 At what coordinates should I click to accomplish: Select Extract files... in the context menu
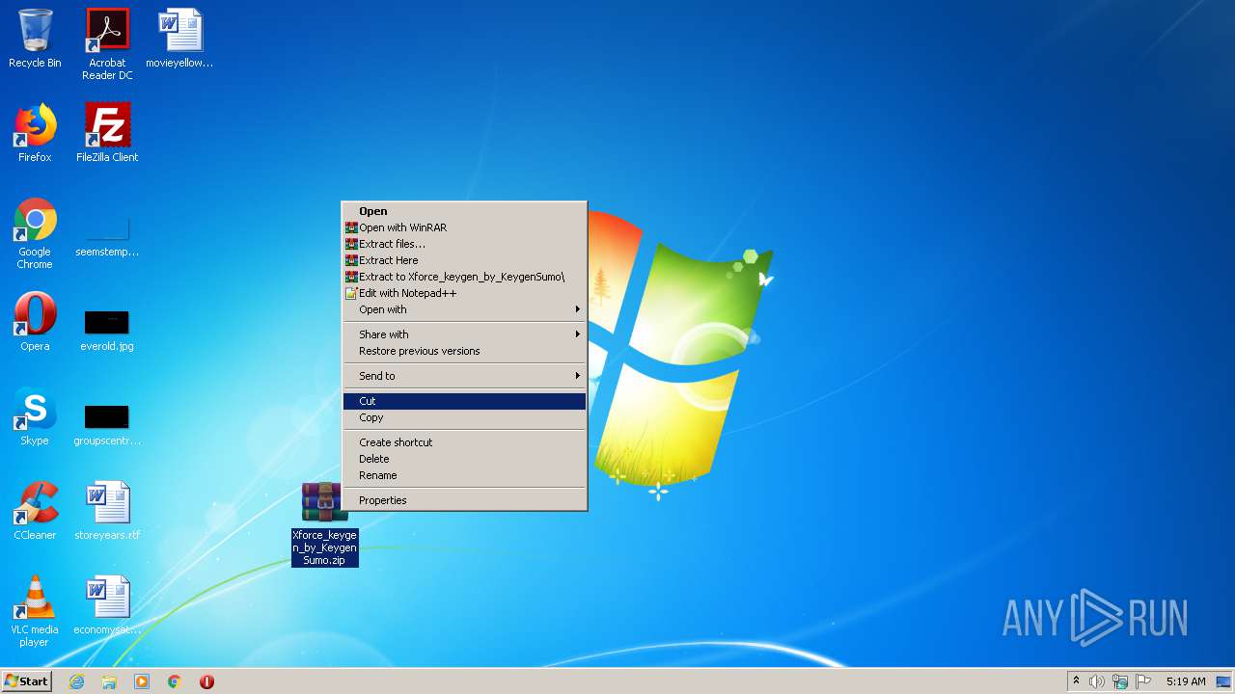pos(464,244)
